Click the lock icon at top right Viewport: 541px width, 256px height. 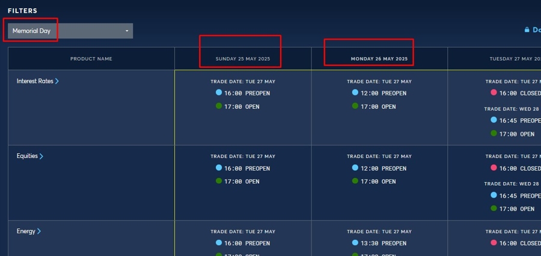coord(527,29)
